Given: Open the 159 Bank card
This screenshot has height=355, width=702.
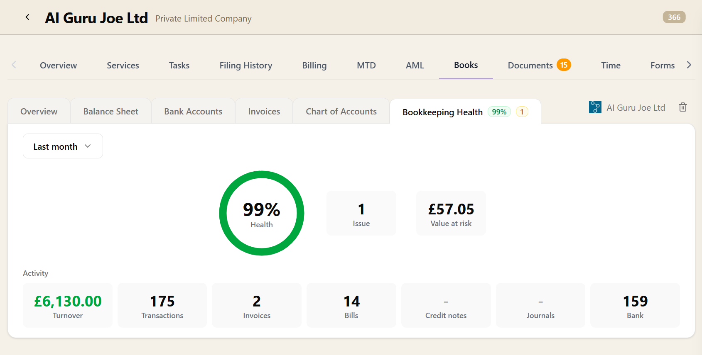Looking at the screenshot, I should click(x=635, y=305).
